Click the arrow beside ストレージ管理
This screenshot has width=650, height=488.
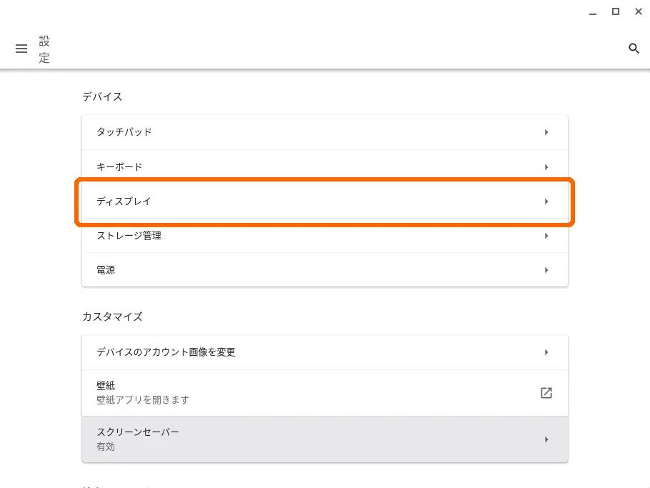(x=546, y=236)
